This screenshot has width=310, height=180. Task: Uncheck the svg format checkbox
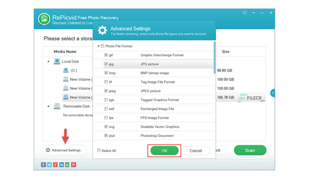pos(106,126)
